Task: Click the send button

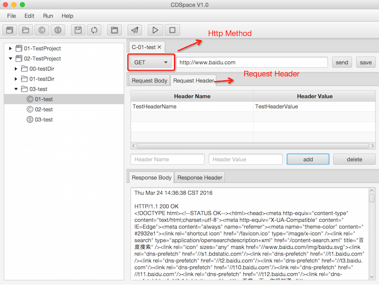Action: click(342, 63)
